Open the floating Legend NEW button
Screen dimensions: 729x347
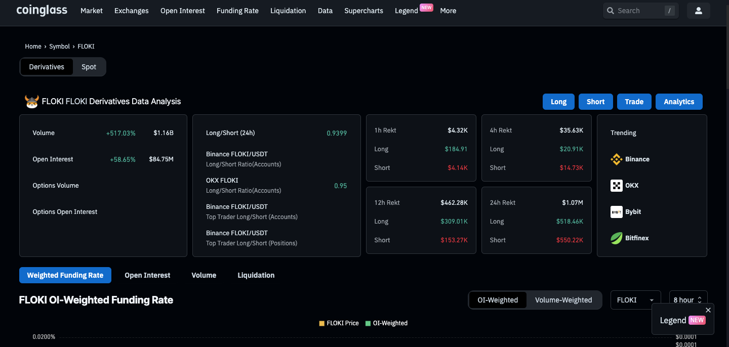(x=682, y=320)
